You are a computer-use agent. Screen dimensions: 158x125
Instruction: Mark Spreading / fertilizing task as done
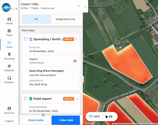26,39
